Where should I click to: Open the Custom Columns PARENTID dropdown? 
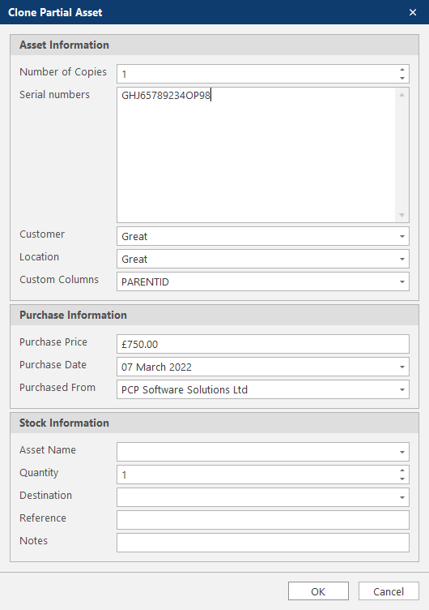click(401, 281)
